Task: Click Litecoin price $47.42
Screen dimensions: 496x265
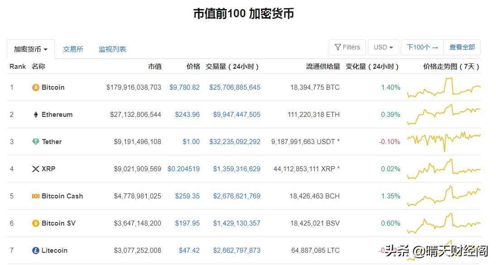Action: 189,251
